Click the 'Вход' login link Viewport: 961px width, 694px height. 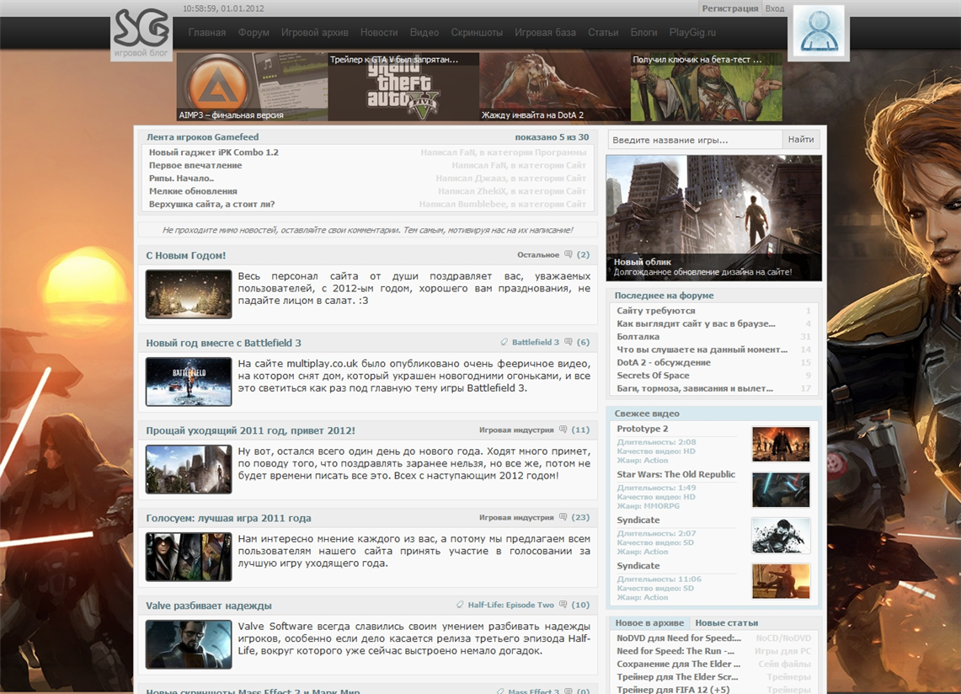pyautogui.click(x=774, y=8)
